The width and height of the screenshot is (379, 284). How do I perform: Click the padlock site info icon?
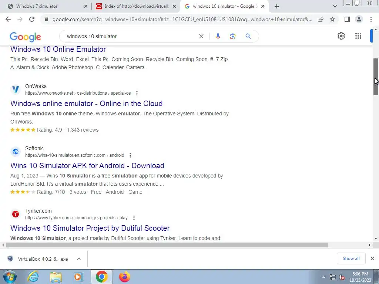(47, 19)
